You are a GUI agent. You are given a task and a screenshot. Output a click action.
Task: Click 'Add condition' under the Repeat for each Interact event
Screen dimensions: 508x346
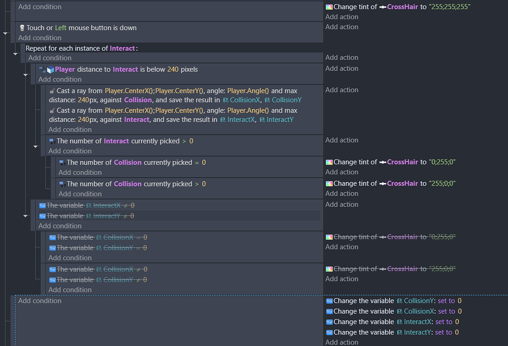[x=50, y=57]
